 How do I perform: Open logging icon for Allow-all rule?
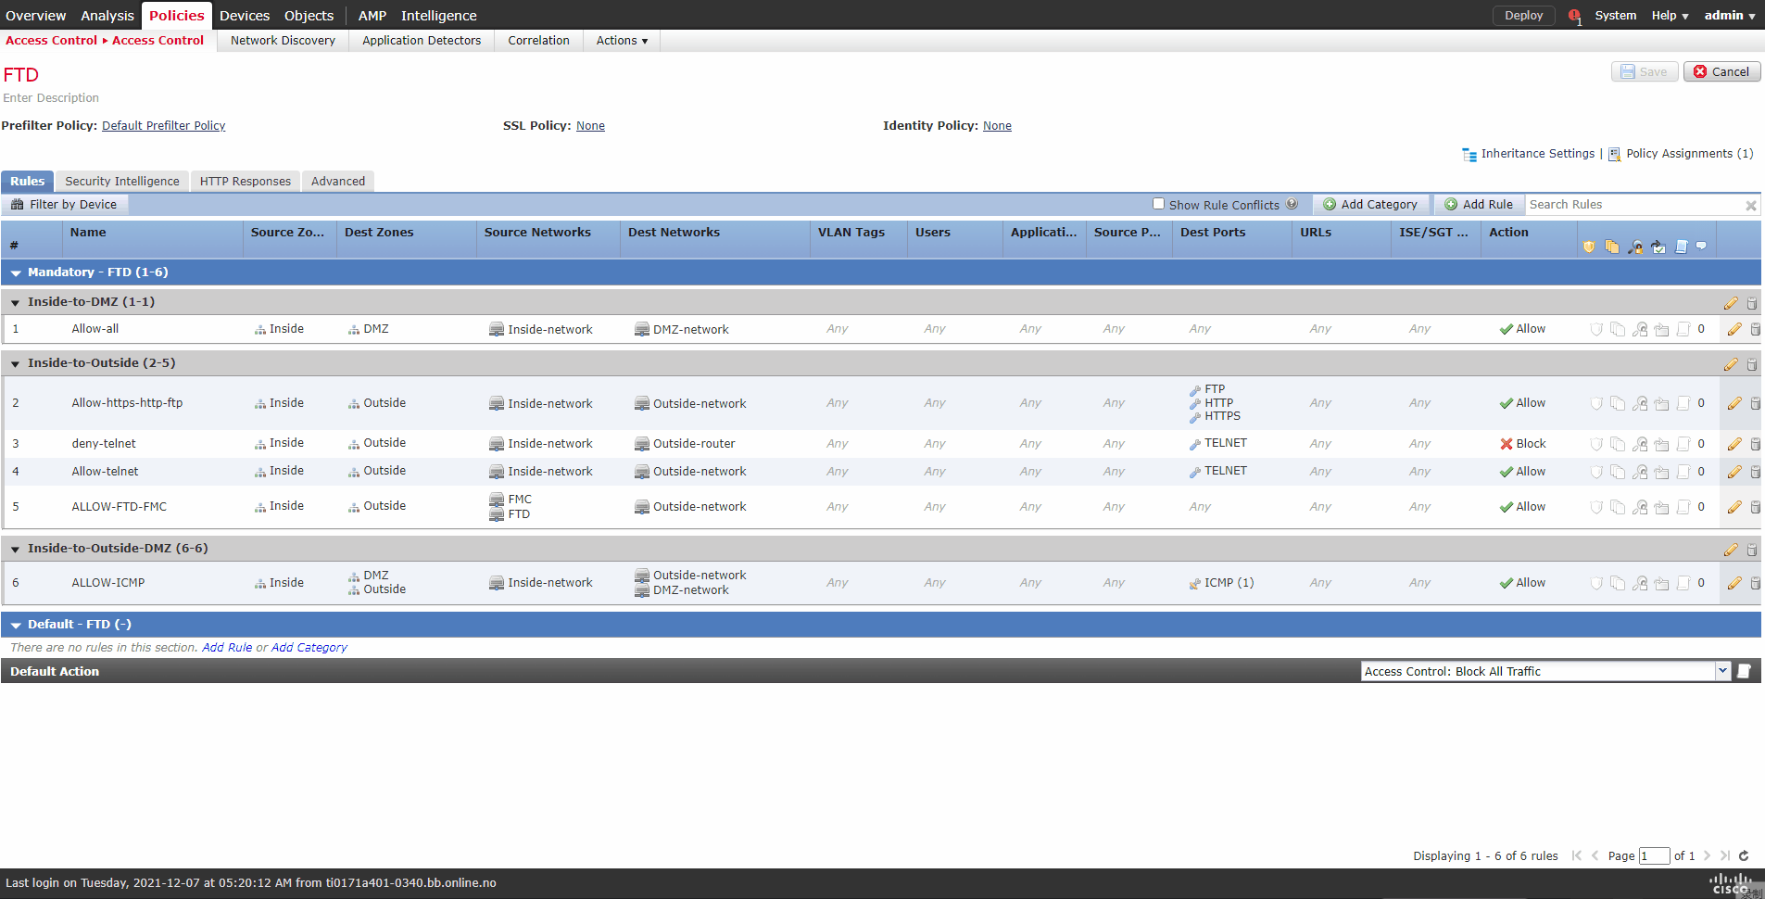[1683, 329]
